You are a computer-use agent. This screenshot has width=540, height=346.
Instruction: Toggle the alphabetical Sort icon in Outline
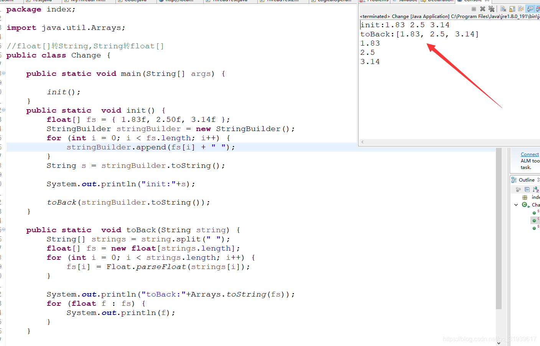click(x=536, y=189)
